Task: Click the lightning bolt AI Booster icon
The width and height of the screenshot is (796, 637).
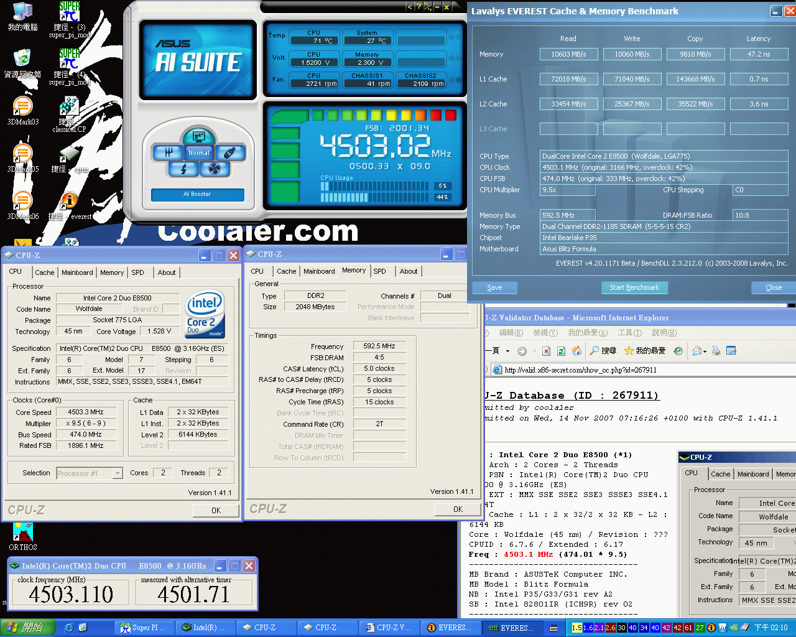Action: 183,169
